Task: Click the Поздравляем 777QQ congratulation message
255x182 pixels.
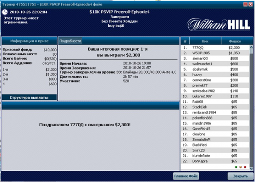Action: pyautogui.click(x=85, y=125)
